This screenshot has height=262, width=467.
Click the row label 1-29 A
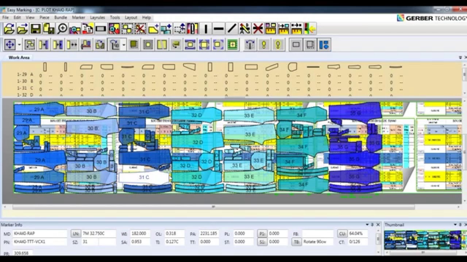pos(25,74)
